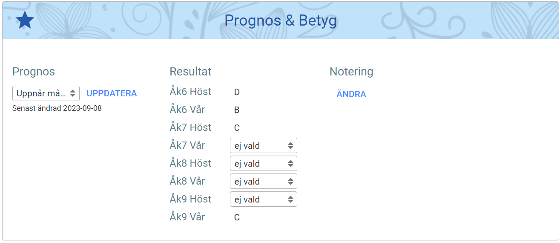Expand the Åk9 Höst grade dropdown
Screen dimensions: 560x243
pos(263,199)
